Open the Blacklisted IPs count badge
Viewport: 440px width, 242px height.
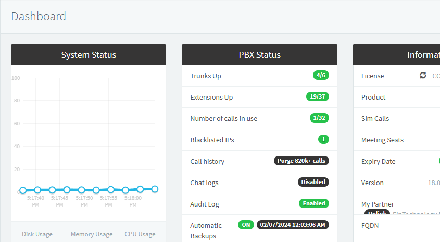pos(323,140)
